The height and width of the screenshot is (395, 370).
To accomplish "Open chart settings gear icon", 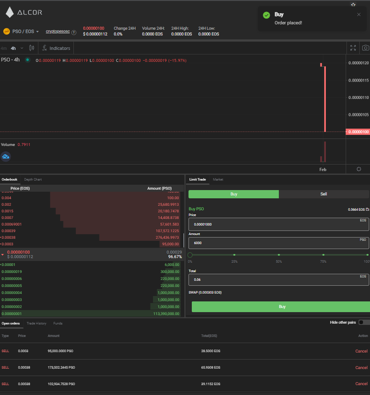I will (359, 169).
